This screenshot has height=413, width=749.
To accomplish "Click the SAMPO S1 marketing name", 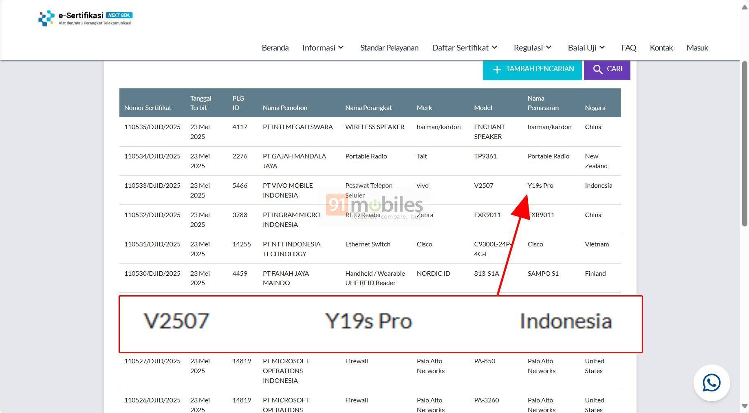I will 543,273.
